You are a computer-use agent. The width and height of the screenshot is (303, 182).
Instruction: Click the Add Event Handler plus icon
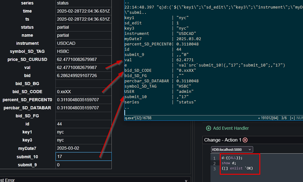click(x=209, y=128)
